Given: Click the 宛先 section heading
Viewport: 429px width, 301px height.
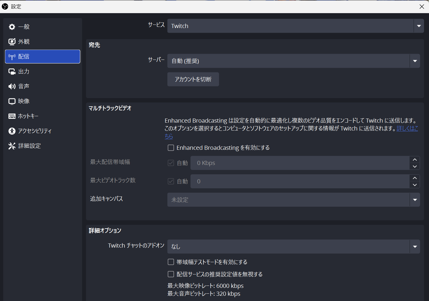Looking at the screenshot, I should pyautogui.click(x=95, y=45).
